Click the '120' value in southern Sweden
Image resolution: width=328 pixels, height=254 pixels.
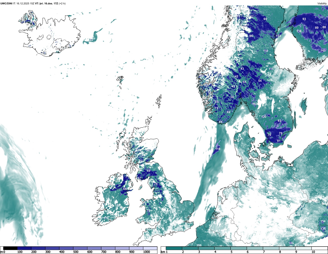(264, 117)
